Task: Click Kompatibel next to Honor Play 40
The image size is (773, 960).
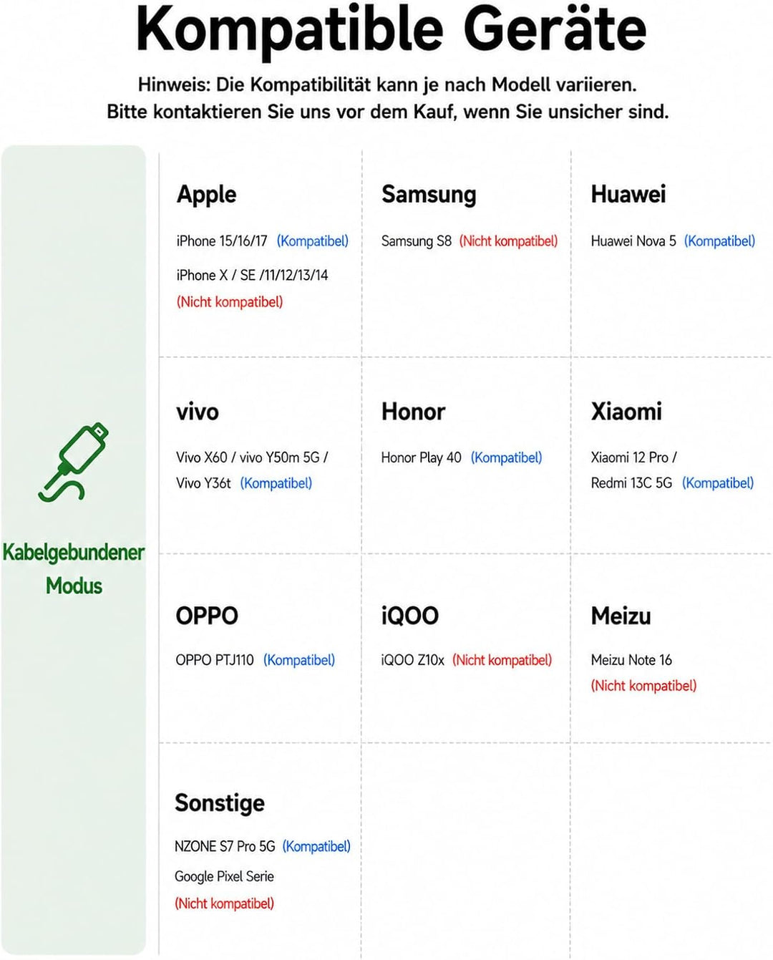Action: (x=506, y=457)
